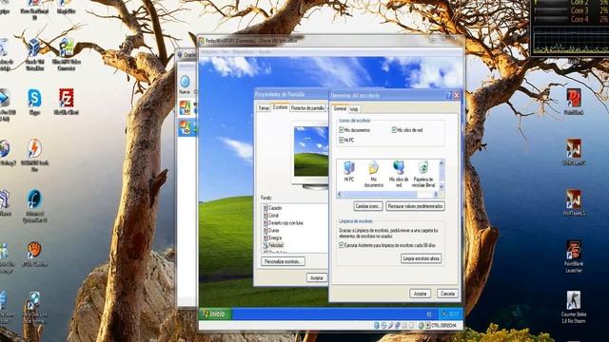
Task: Click Aceptar in Elementos del escritorio dialog
Action: pyautogui.click(x=420, y=294)
